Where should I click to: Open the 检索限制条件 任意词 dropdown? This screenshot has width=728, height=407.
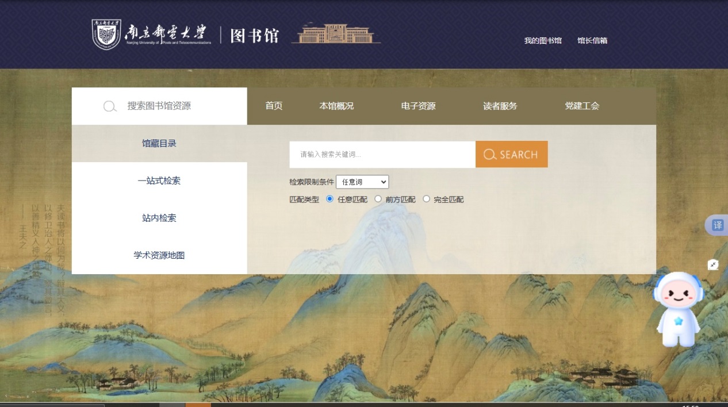point(362,182)
